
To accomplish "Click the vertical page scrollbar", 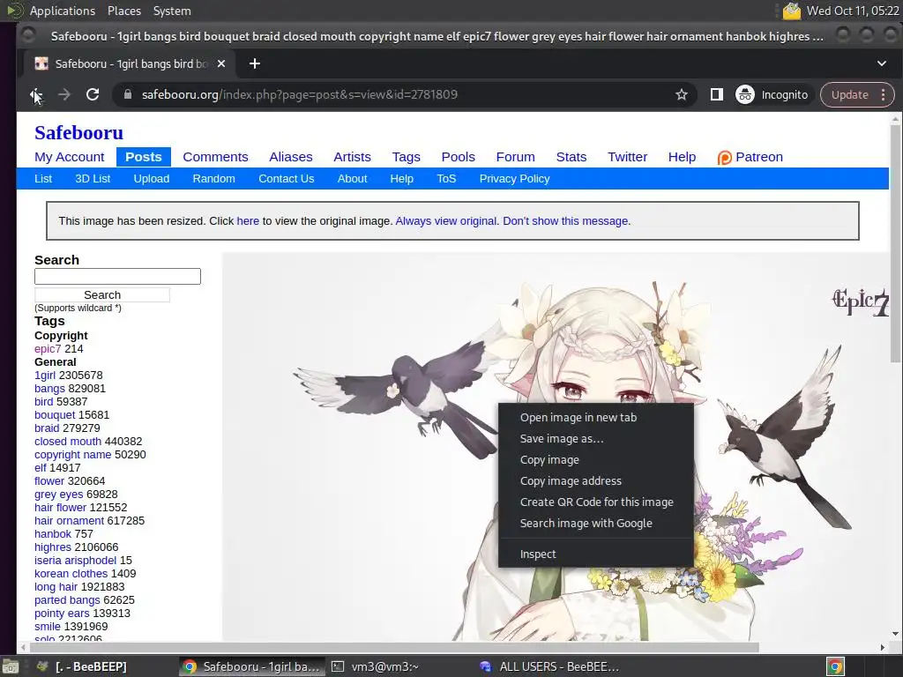I will (895, 242).
